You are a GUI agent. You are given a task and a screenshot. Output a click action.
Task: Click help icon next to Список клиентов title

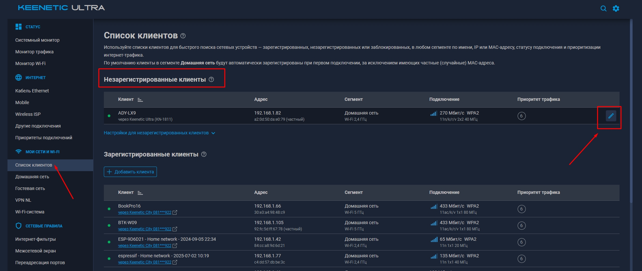tap(183, 36)
